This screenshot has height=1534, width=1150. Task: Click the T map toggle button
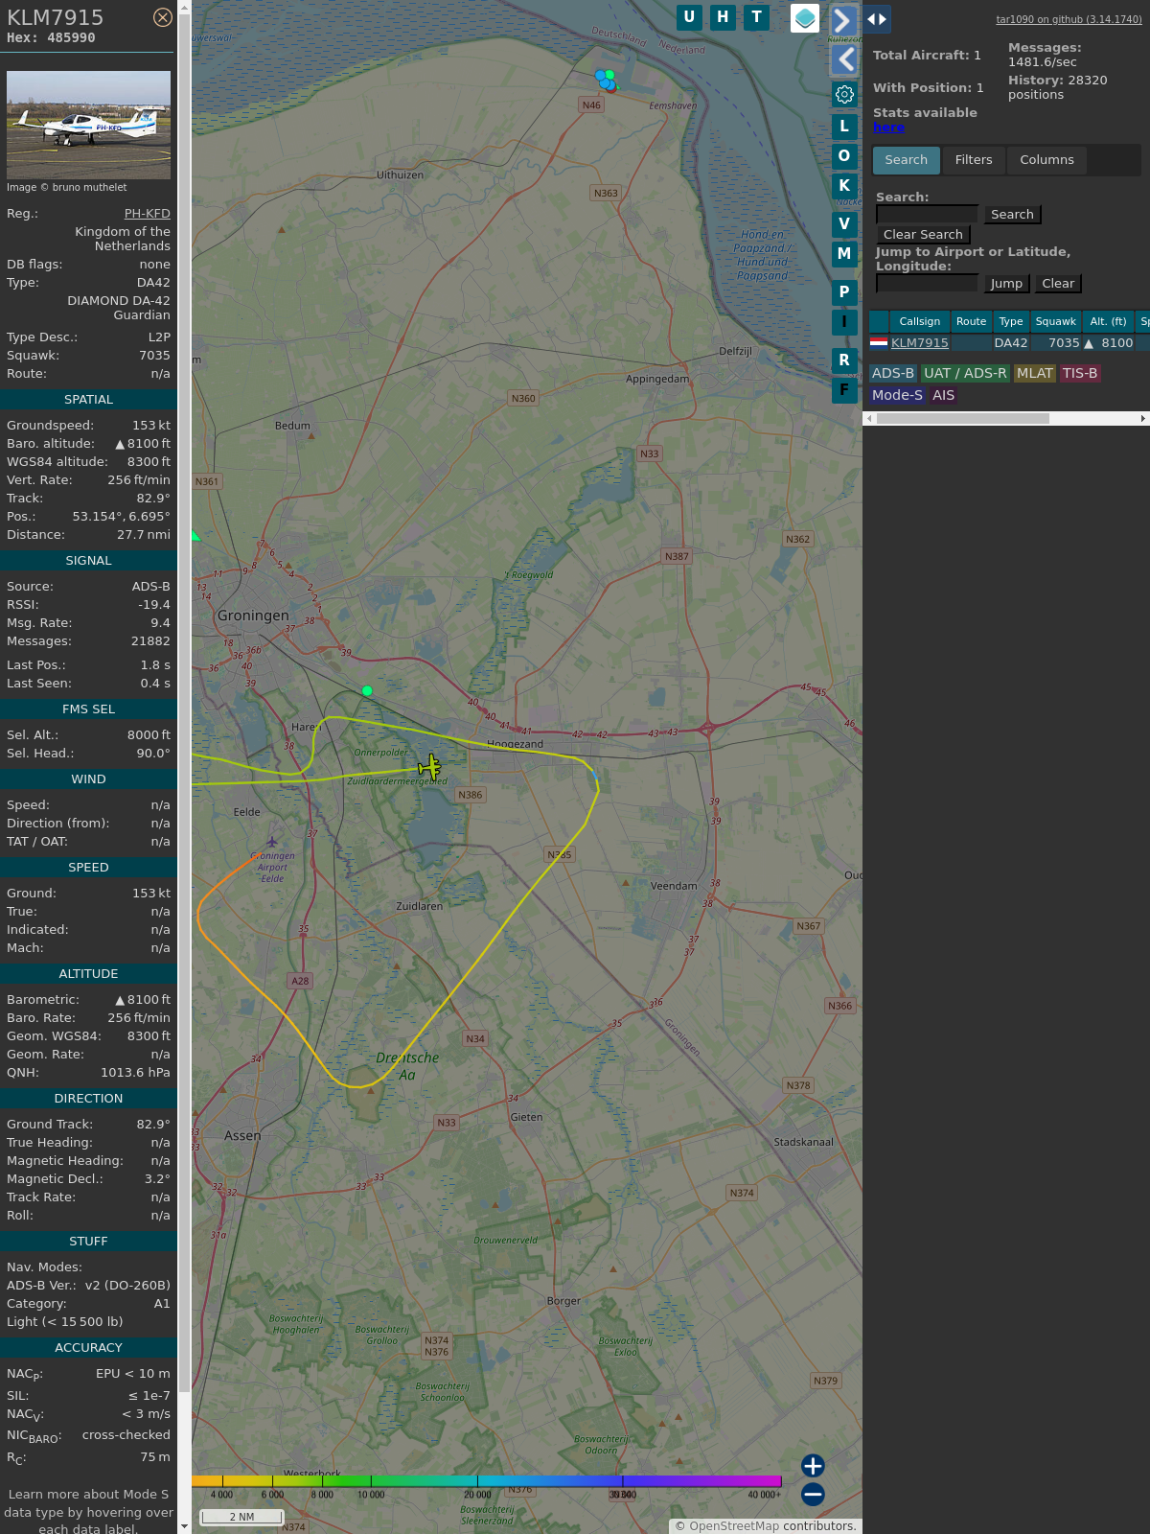[x=757, y=17]
